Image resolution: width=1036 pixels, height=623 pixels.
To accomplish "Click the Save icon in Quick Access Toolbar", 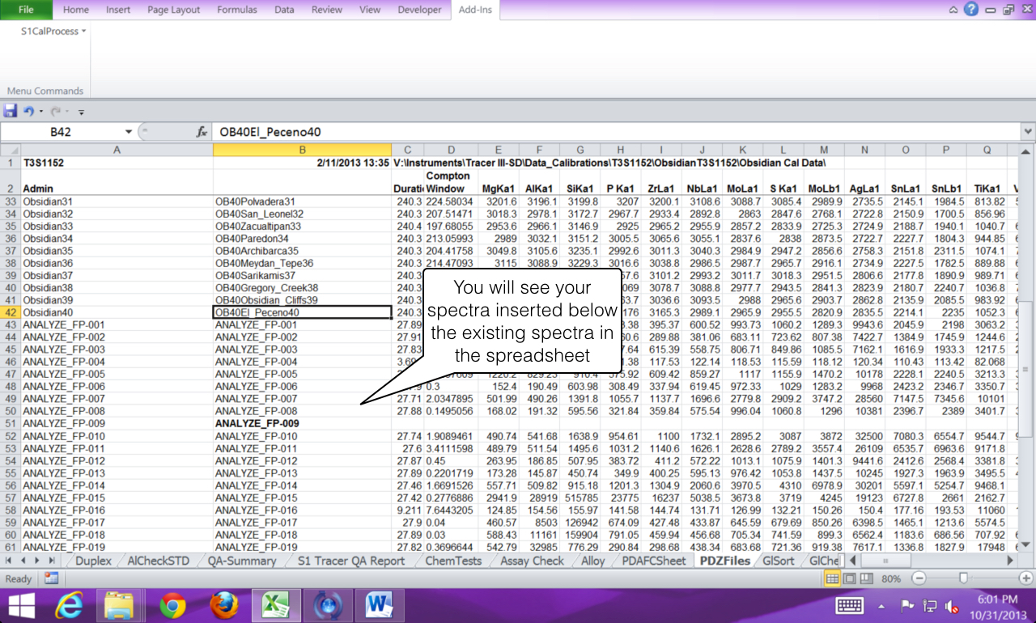I will click(x=11, y=111).
